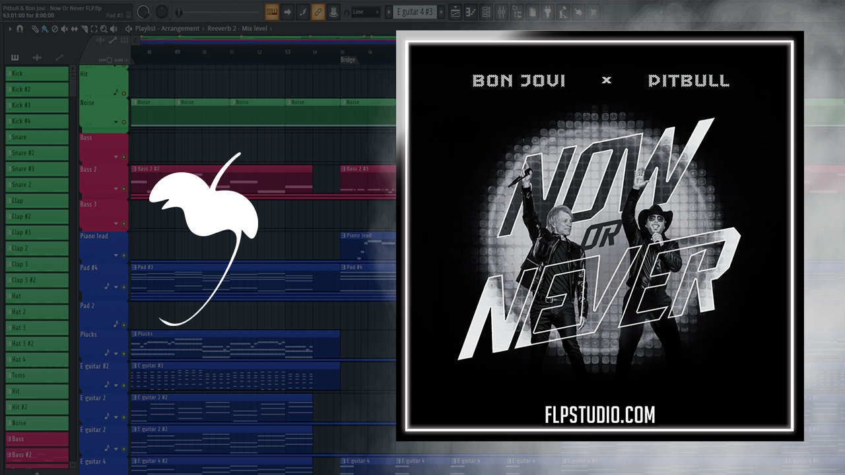Click the Reeverb 2 - Mix level breadcrumb
This screenshot has height=475, width=845.
238,29
